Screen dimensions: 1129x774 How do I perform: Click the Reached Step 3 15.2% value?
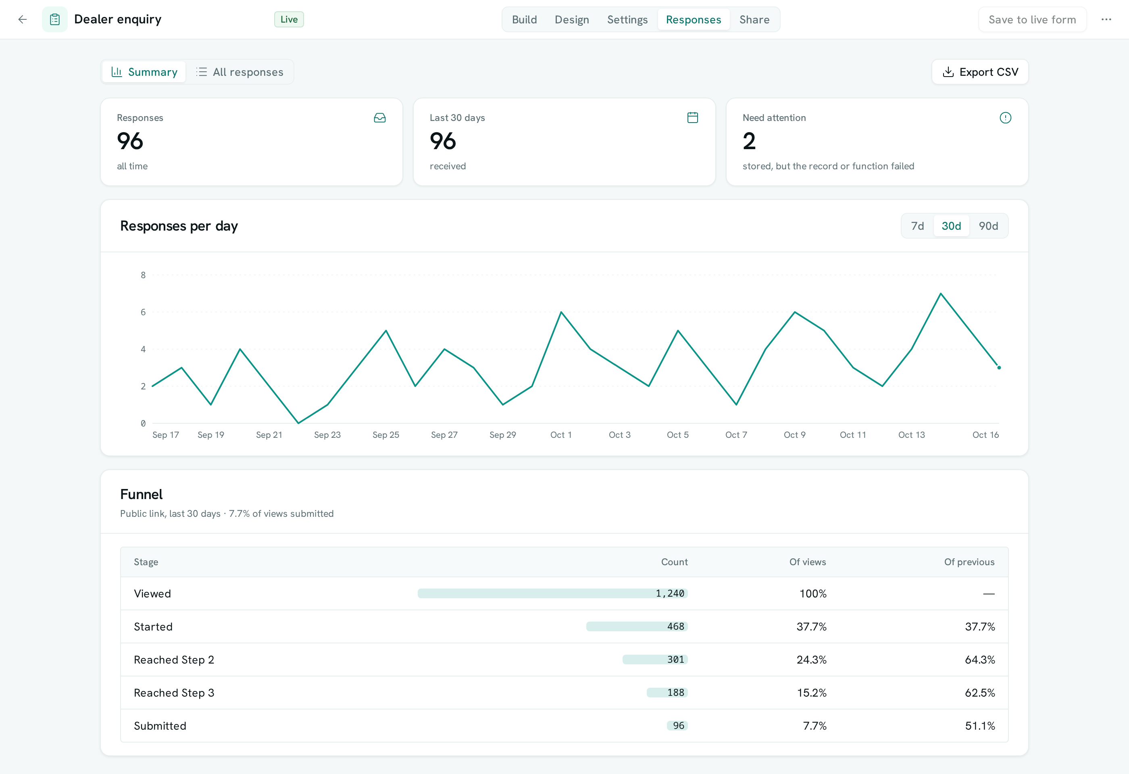812,693
